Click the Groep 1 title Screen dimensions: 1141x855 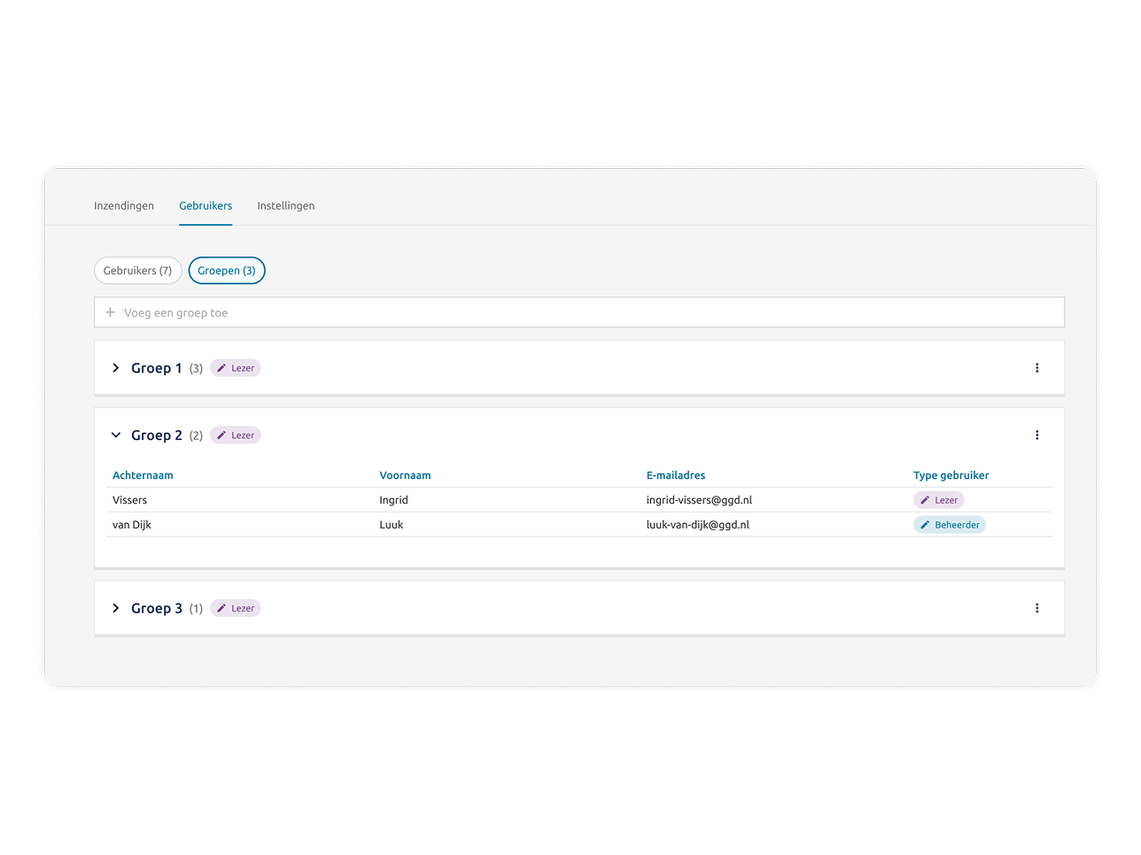[157, 368]
